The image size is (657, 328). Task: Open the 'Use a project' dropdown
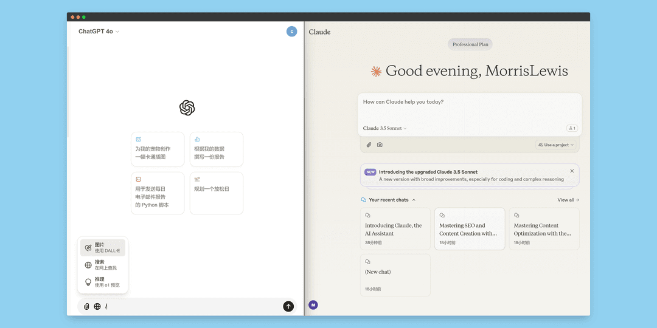[x=555, y=145]
